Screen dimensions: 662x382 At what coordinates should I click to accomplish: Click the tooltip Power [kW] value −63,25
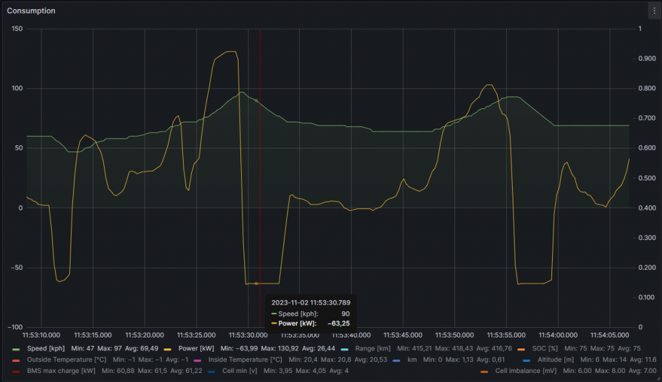tap(339, 323)
